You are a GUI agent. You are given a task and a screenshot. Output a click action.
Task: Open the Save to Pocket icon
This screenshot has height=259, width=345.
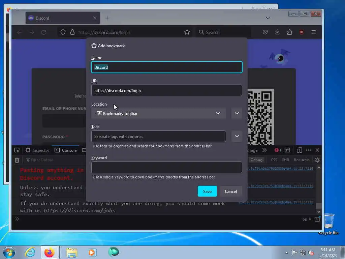pos(265,32)
